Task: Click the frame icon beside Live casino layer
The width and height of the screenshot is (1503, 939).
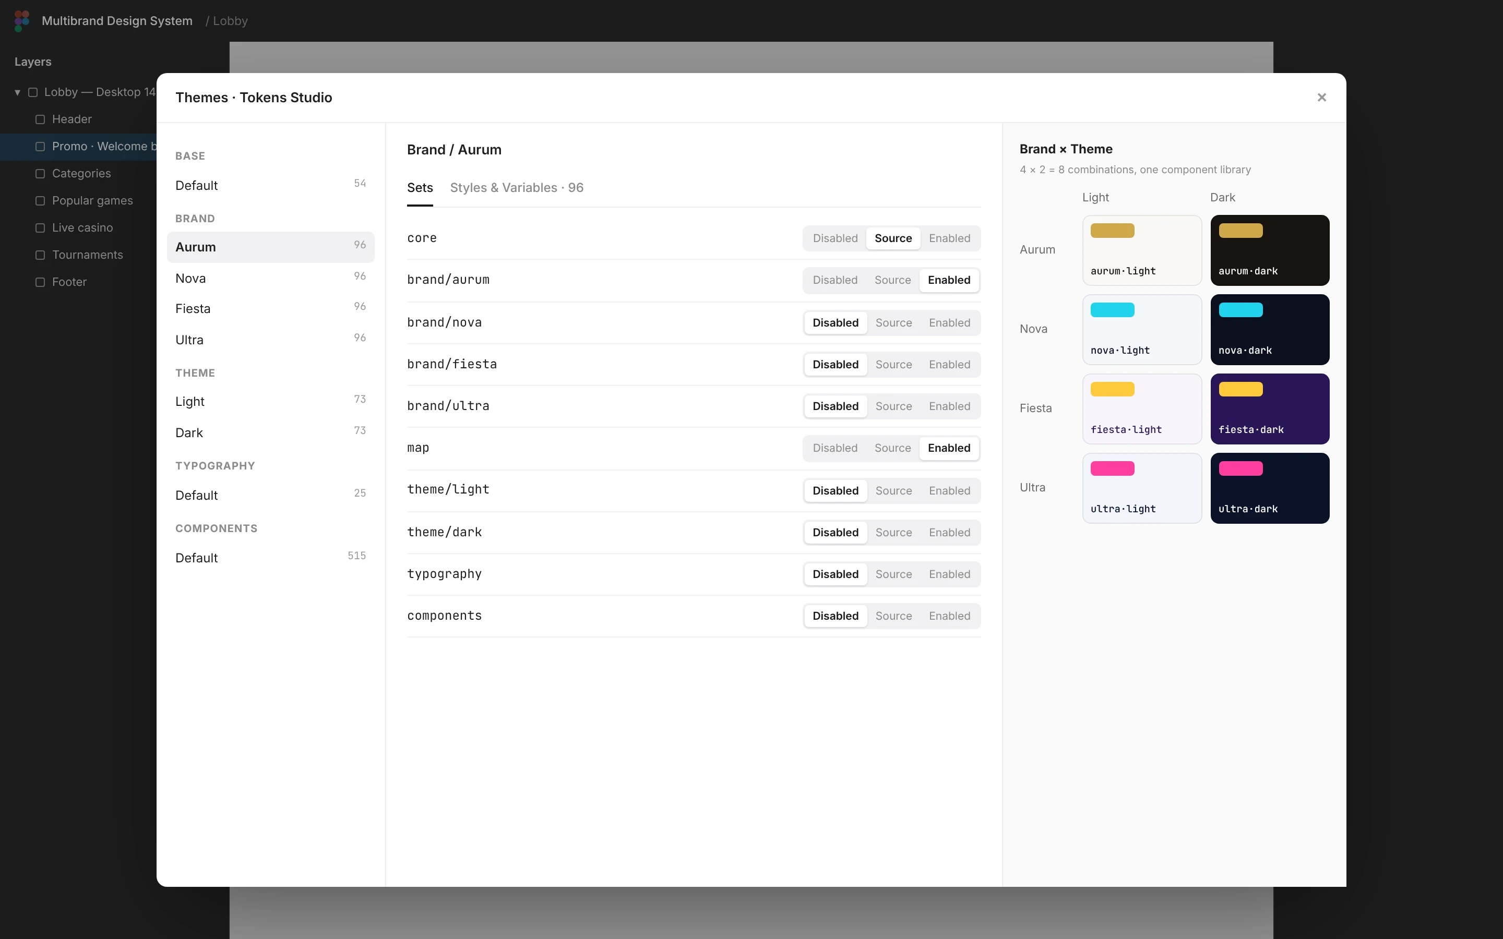Action: point(40,228)
